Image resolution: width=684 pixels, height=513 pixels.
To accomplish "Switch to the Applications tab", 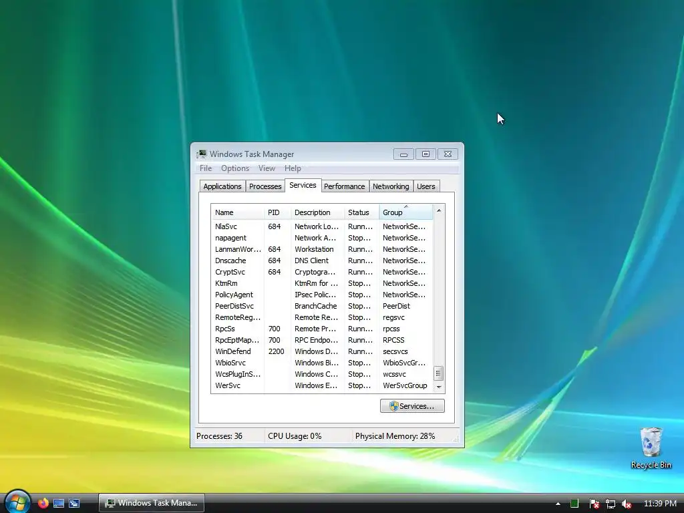I will click(222, 186).
